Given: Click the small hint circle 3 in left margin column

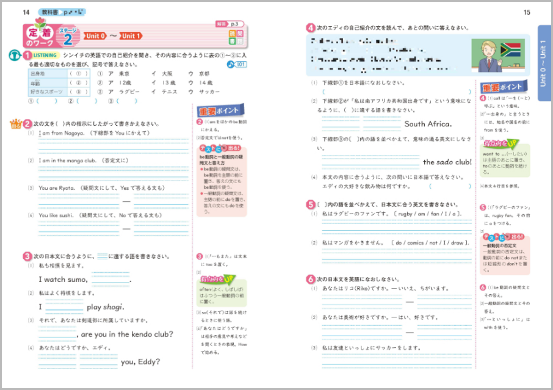Looking at the screenshot, I should [200, 256].
